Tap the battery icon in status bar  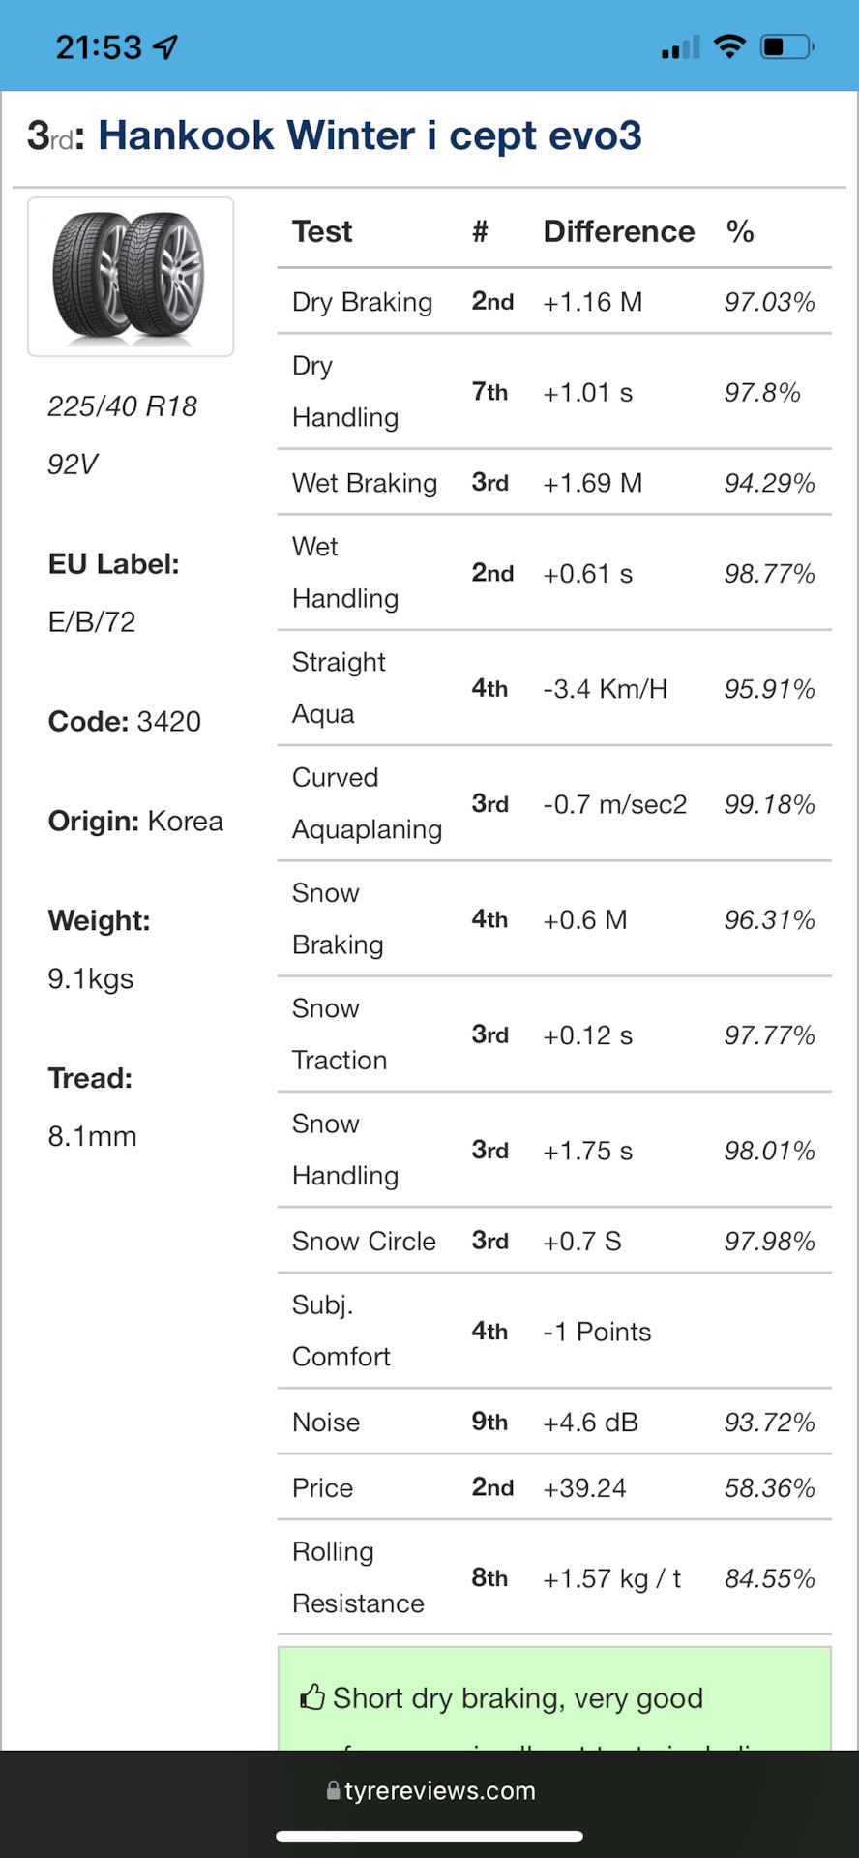pyautogui.click(x=787, y=46)
